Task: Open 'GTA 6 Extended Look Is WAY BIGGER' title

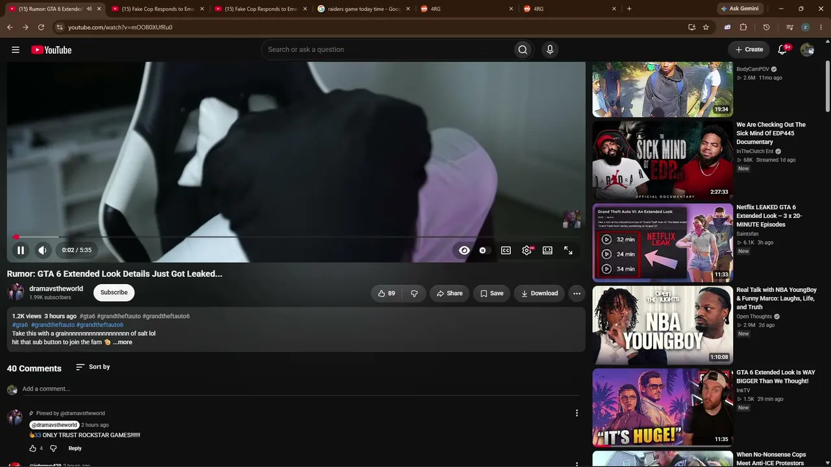Action: click(776, 377)
